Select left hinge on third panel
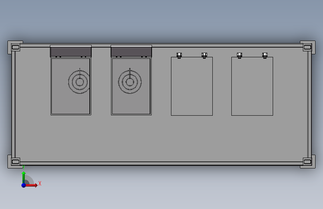The height and width of the screenshot is (209, 323). point(179,55)
